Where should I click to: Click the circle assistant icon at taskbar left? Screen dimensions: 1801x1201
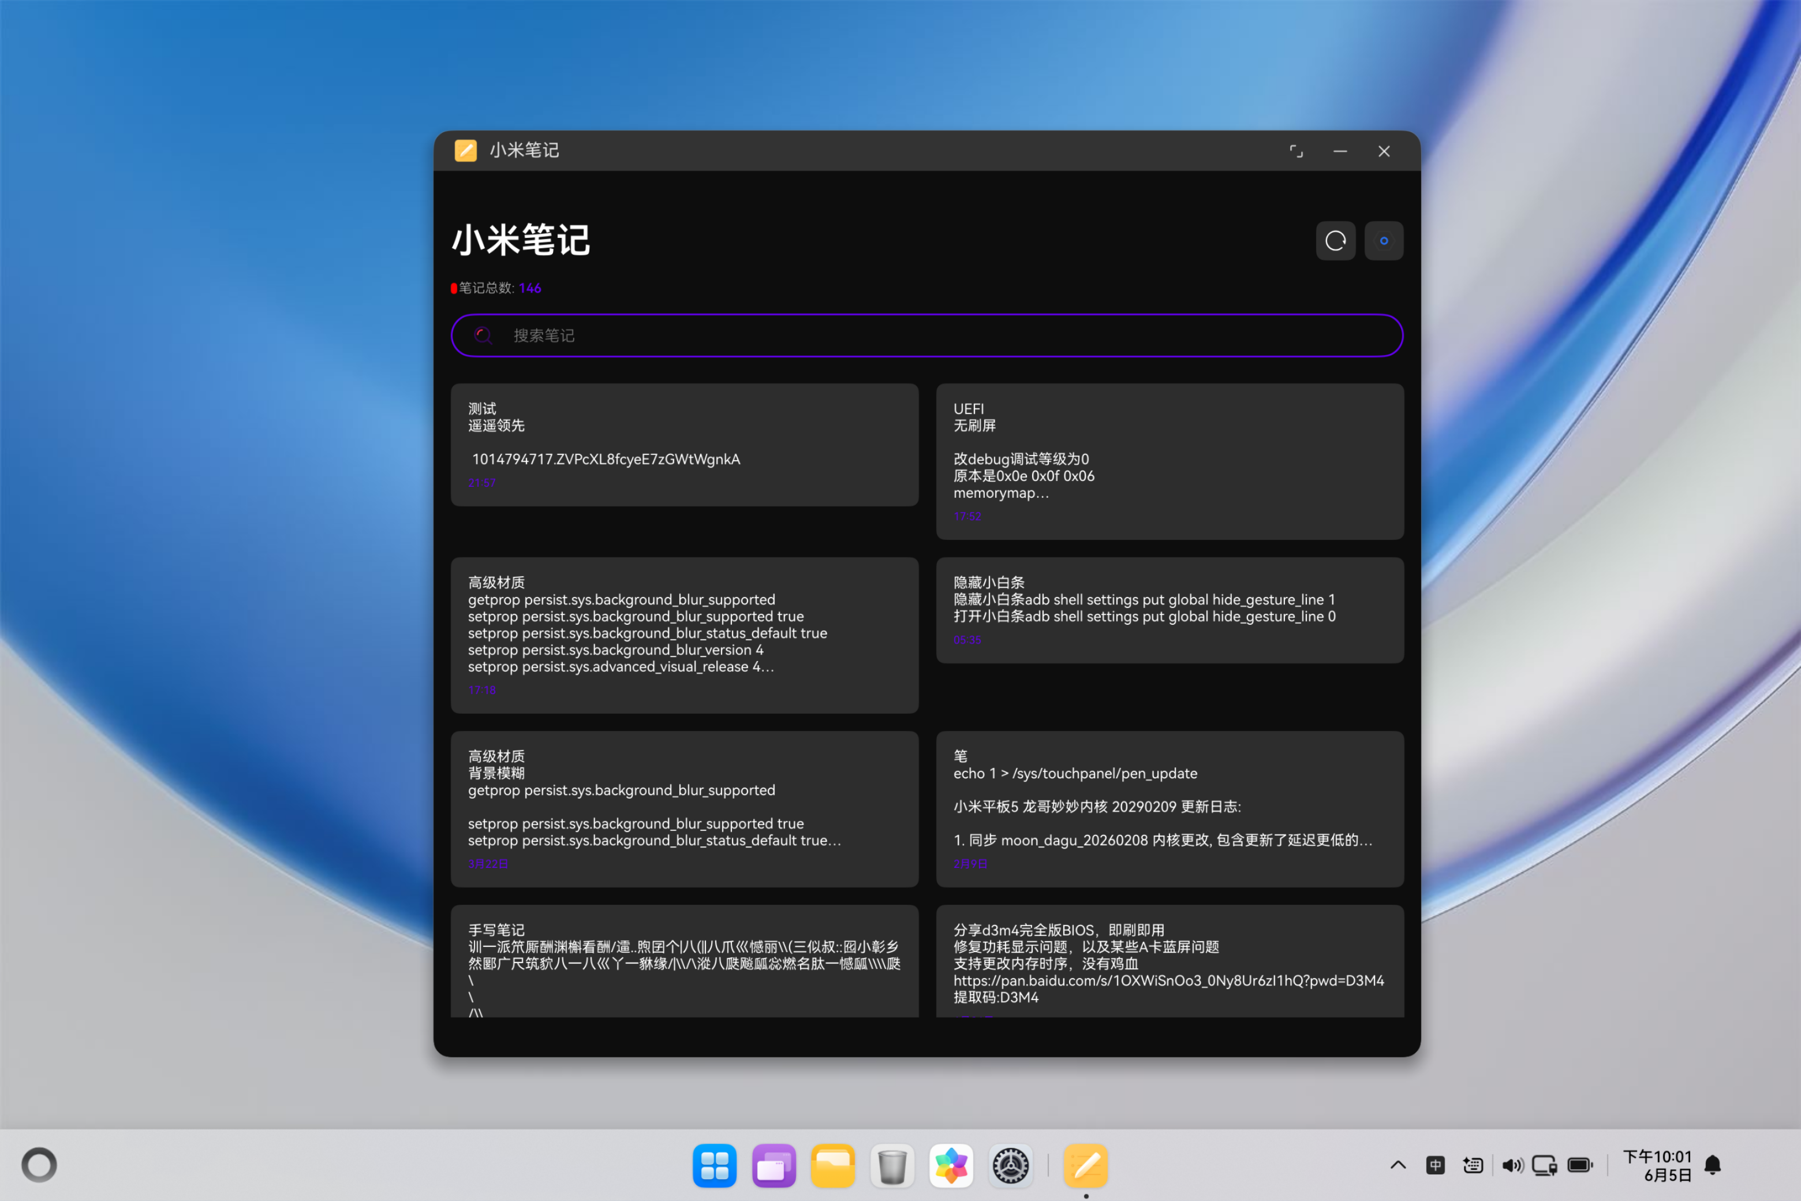(39, 1165)
